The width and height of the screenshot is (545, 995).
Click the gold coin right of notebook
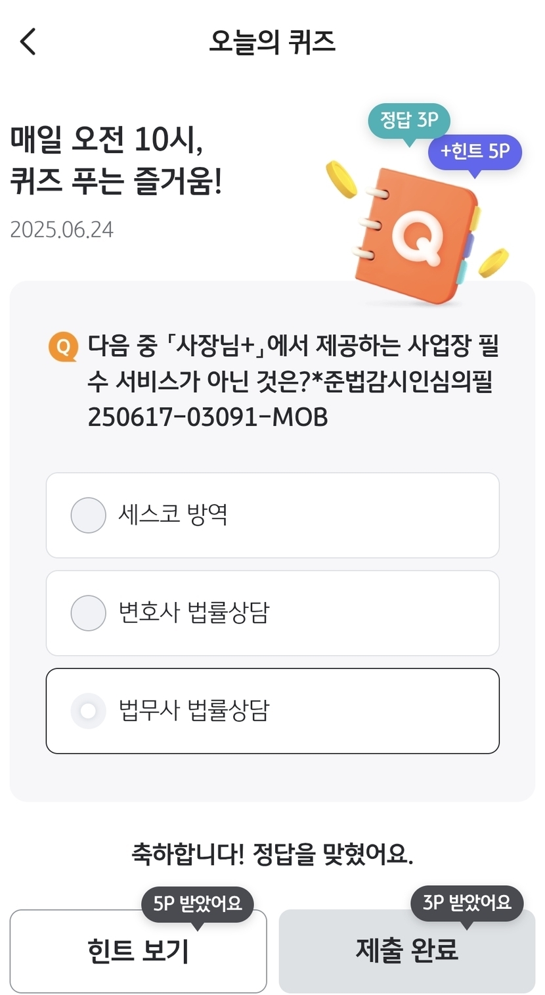pos(492,262)
